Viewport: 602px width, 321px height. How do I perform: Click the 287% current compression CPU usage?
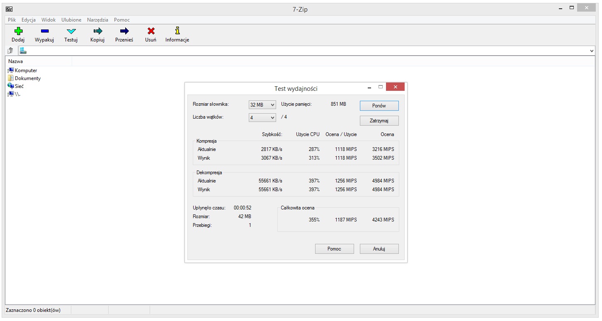pyautogui.click(x=314, y=149)
